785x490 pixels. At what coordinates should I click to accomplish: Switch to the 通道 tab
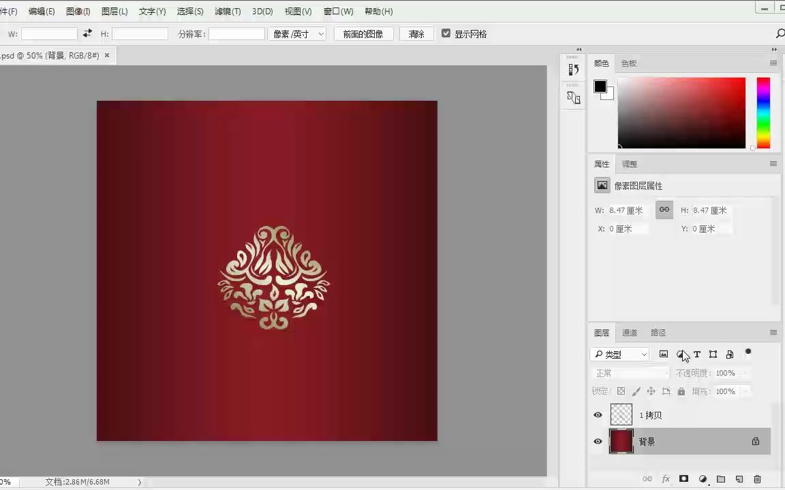pos(629,333)
